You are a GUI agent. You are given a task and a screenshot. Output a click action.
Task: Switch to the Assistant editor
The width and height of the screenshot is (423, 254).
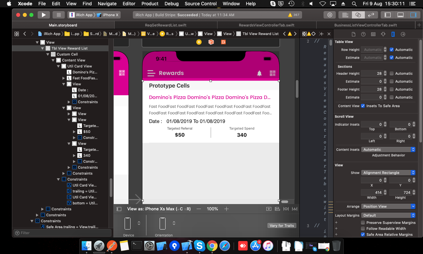tap(358, 15)
